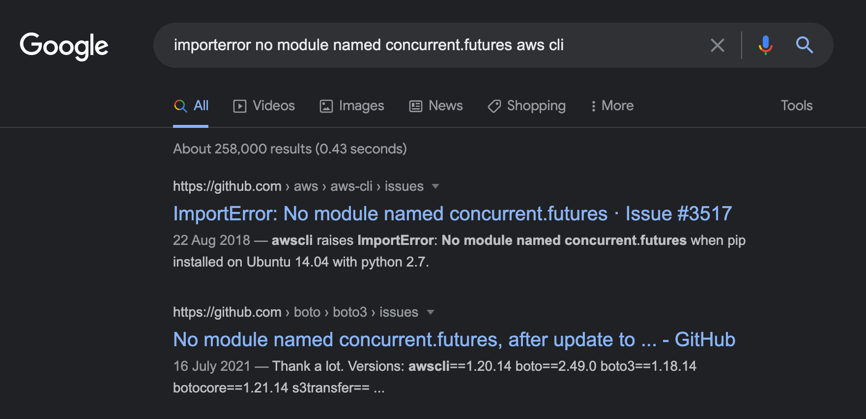866x419 pixels.
Task: Click the github.com aws-cli breadcrumb URL
Action: 298,186
